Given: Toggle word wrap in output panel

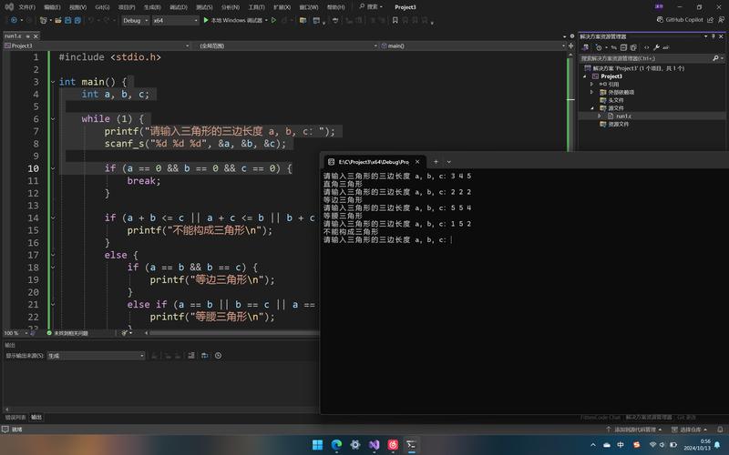Looking at the screenshot, I should pyautogui.click(x=204, y=356).
